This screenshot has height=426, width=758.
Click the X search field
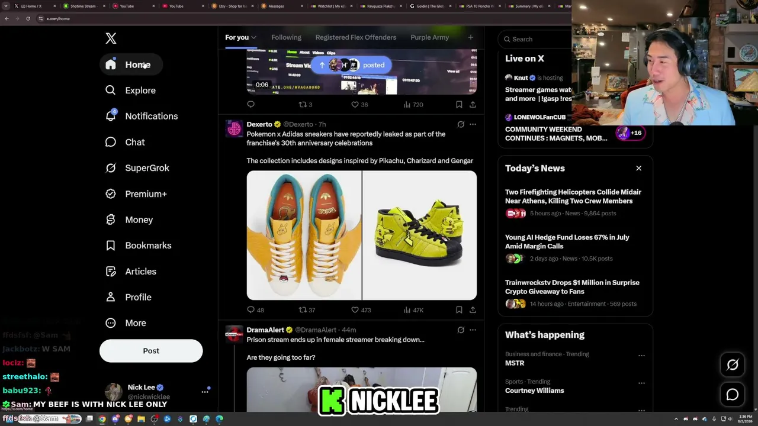click(535, 39)
